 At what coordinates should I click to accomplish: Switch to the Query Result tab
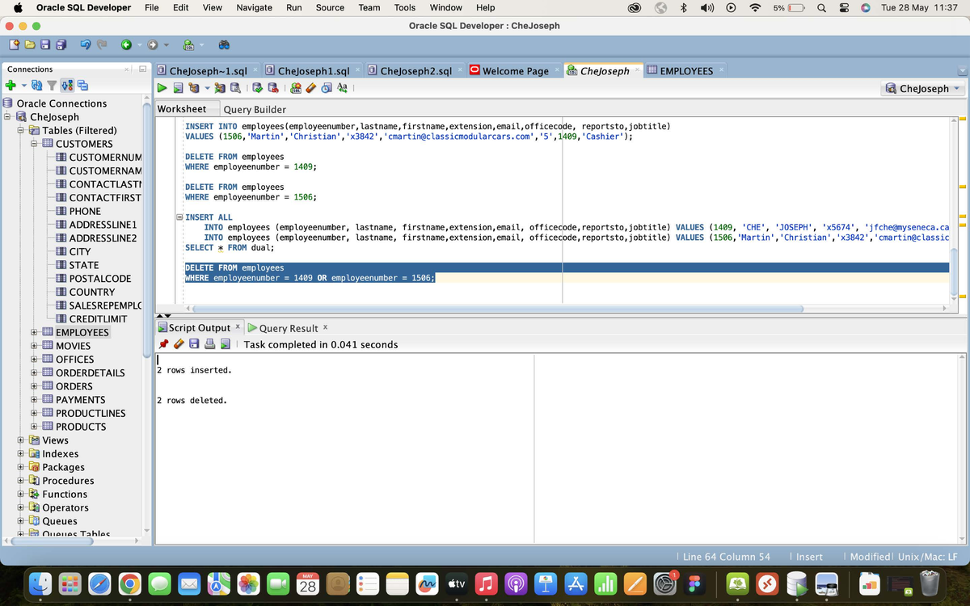coord(288,328)
